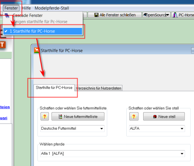This screenshot has height=166, width=194.
Task: Click help icon for stall section
Action: 134,116
